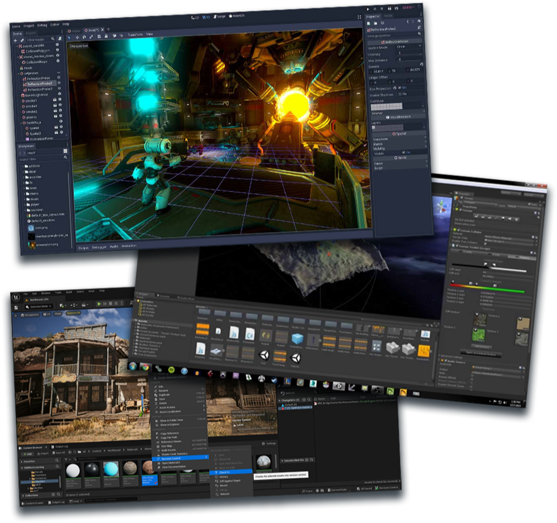The width and height of the screenshot is (557, 523).
Task: Open the Godot Output bottom panel
Action: (x=83, y=248)
